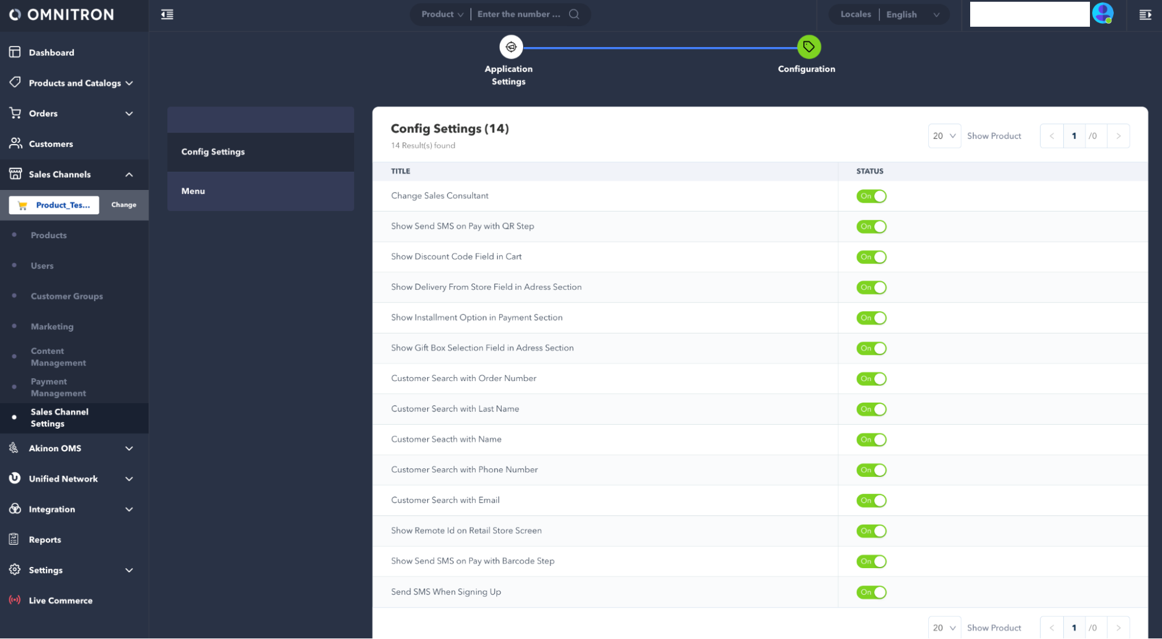Disable Customer Search with Email switch

coord(871,501)
